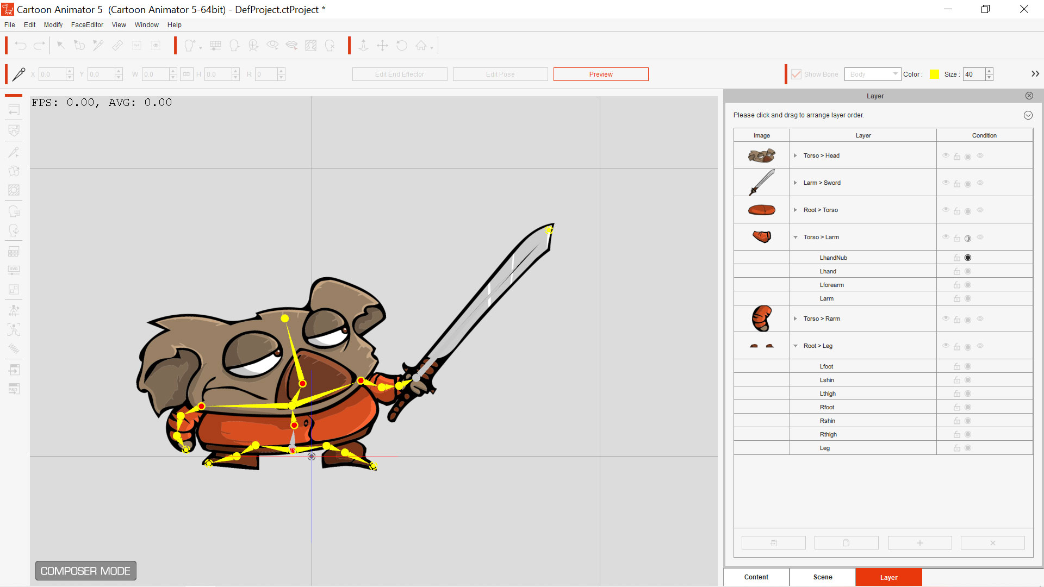Viewport: 1044px width, 587px height.
Task: Close the Layer panel
Action: [x=1029, y=96]
